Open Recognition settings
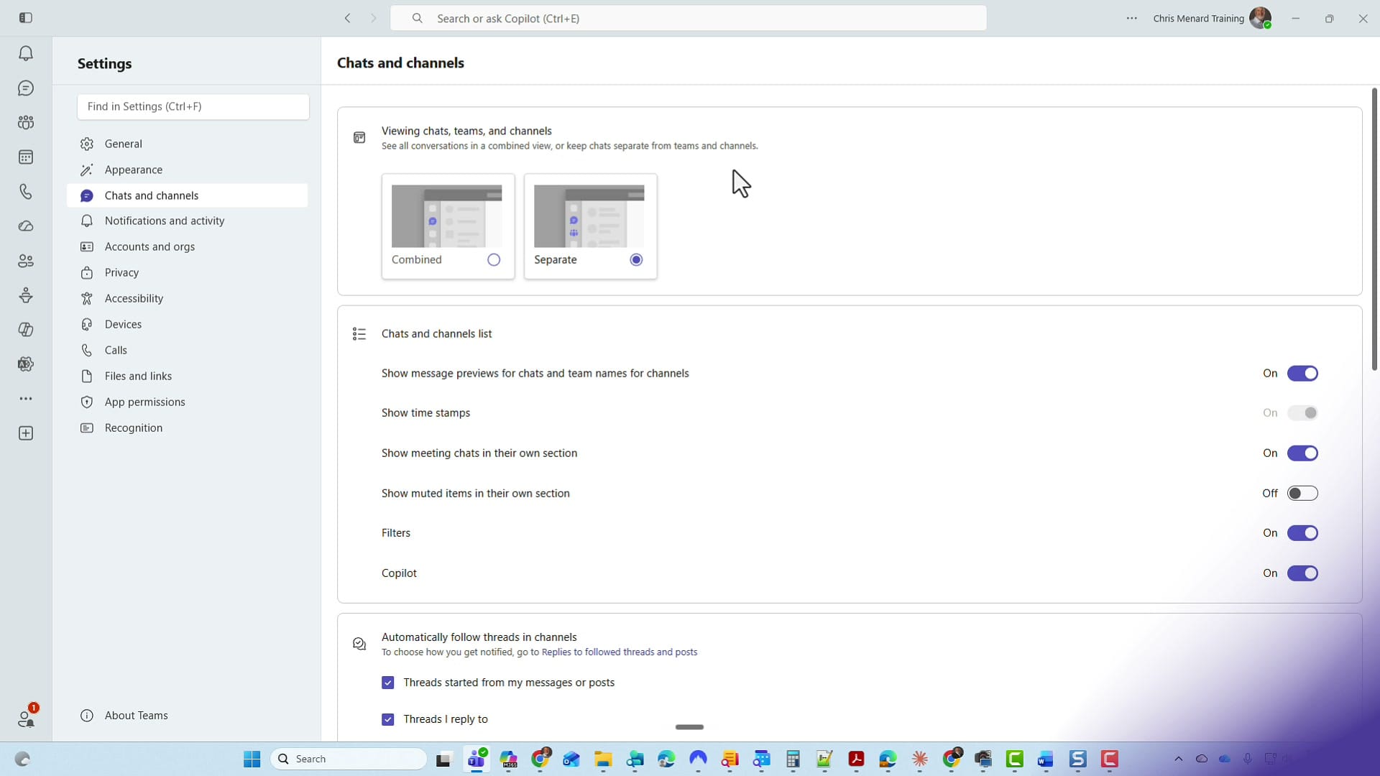 (x=187, y=428)
